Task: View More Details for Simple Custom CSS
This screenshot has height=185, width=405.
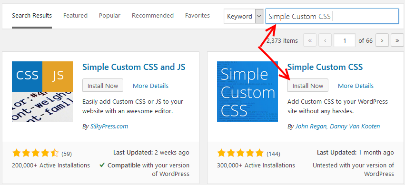Action: pyautogui.click(x=356, y=86)
